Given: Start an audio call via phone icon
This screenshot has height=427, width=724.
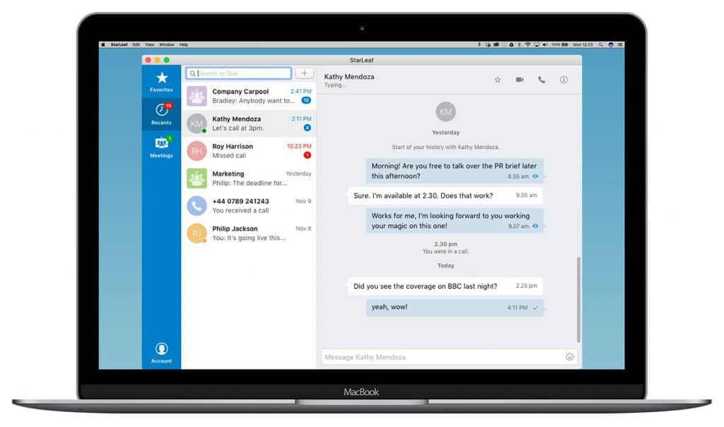Looking at the screenshot, I should click(542, 80).
